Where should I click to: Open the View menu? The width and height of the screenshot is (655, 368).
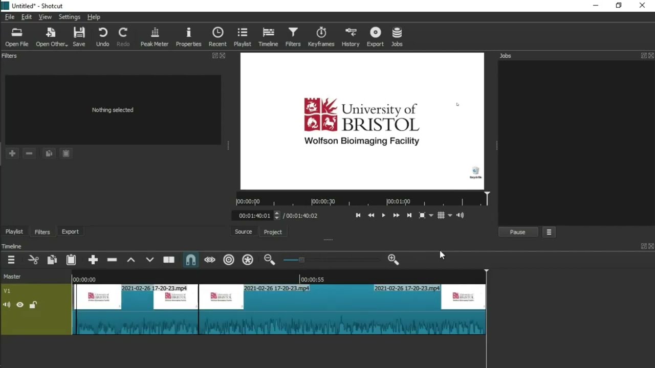[x=45, y=17]
